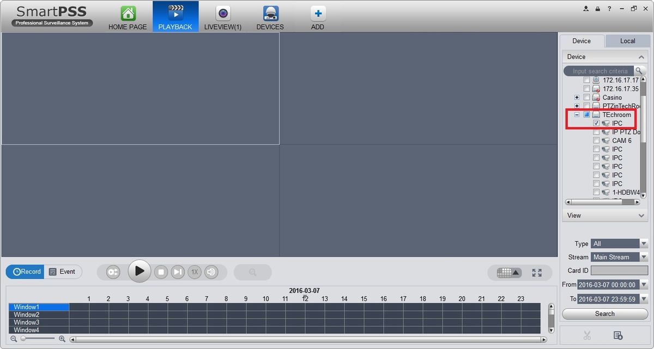Focus the Input search criteria field
Screen dimensions: 654x349
click(x=599, y=71)
